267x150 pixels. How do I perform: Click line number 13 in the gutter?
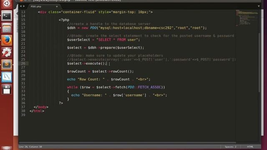pos(23,12)
